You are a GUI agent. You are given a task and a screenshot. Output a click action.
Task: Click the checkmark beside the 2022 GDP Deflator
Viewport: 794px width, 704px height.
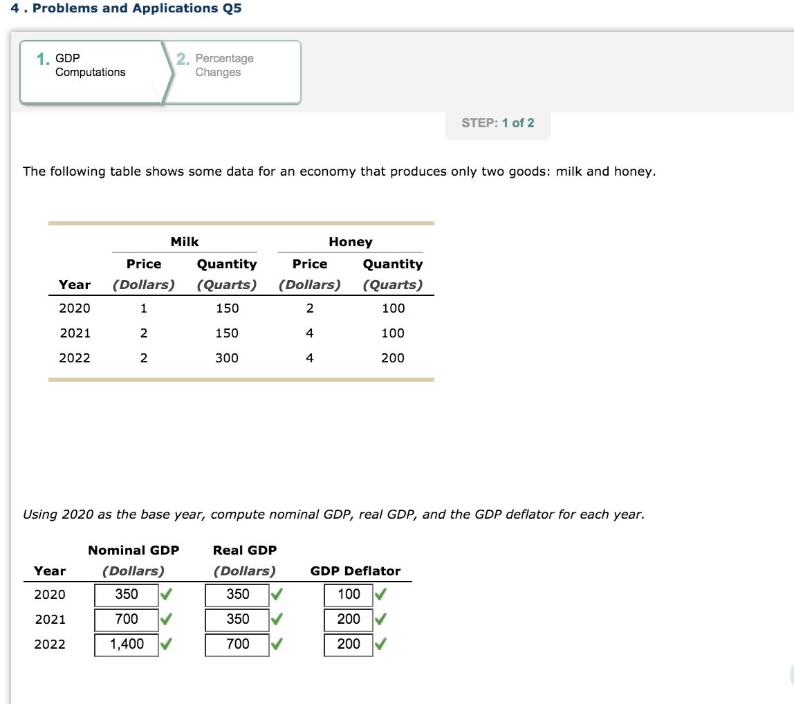tap(380, 645)
